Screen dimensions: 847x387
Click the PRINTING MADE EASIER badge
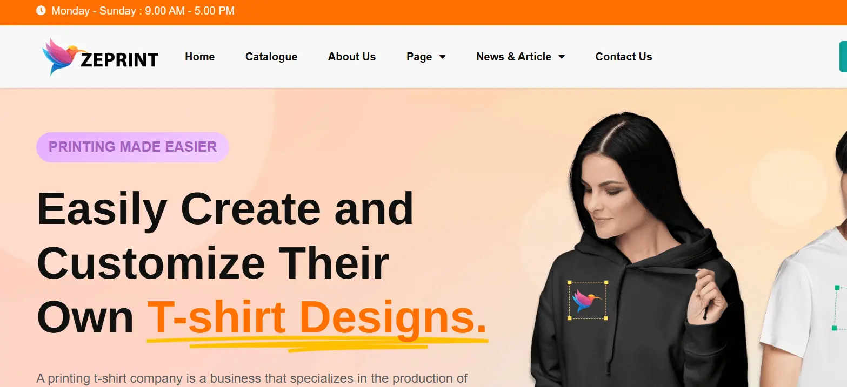(x=132, y=147)
